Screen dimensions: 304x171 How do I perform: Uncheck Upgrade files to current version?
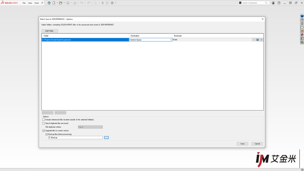(x=43, y=131)
